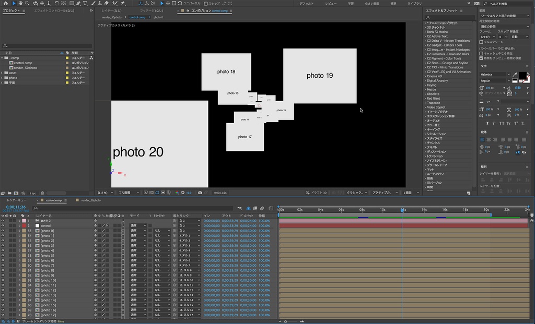Hide the カメラ 2 layer
Viewport: 535px width, 324px height.
point(3,221)
